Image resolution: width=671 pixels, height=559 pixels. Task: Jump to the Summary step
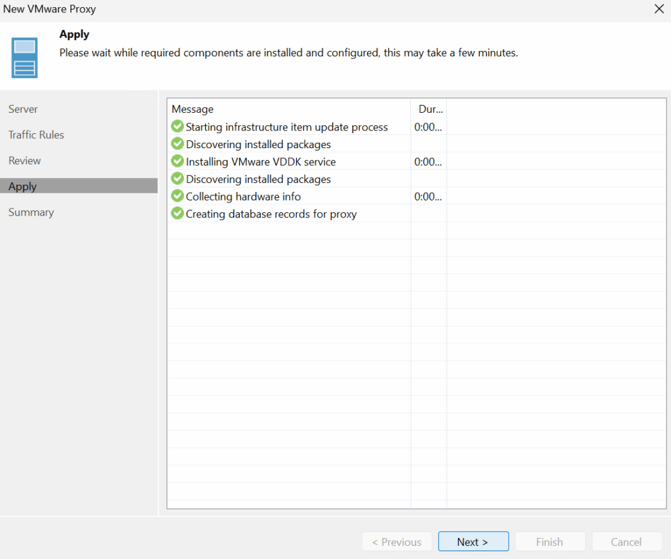31,212
